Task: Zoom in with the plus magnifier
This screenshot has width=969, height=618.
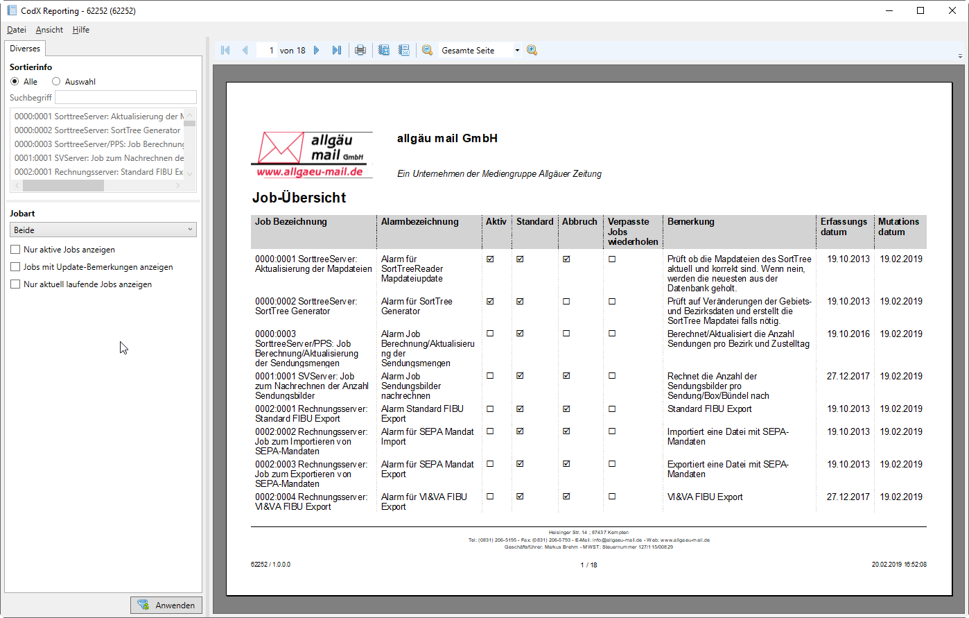Action: point(532,50)
